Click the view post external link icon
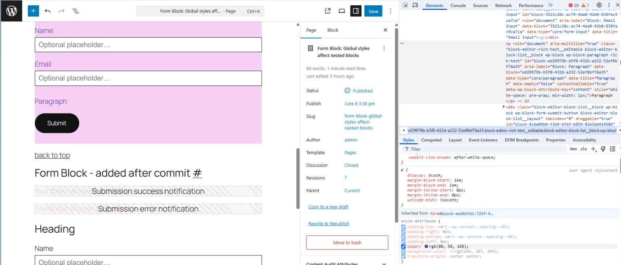Viewport: 621px width, 265px height. pyautogui.click(x=327, y=11)
